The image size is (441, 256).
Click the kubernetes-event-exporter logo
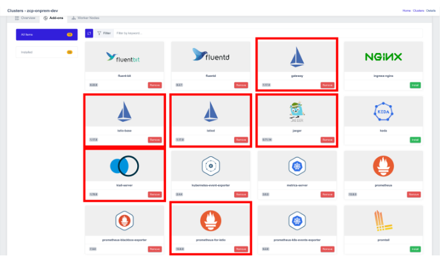click(x=211, y=166)
